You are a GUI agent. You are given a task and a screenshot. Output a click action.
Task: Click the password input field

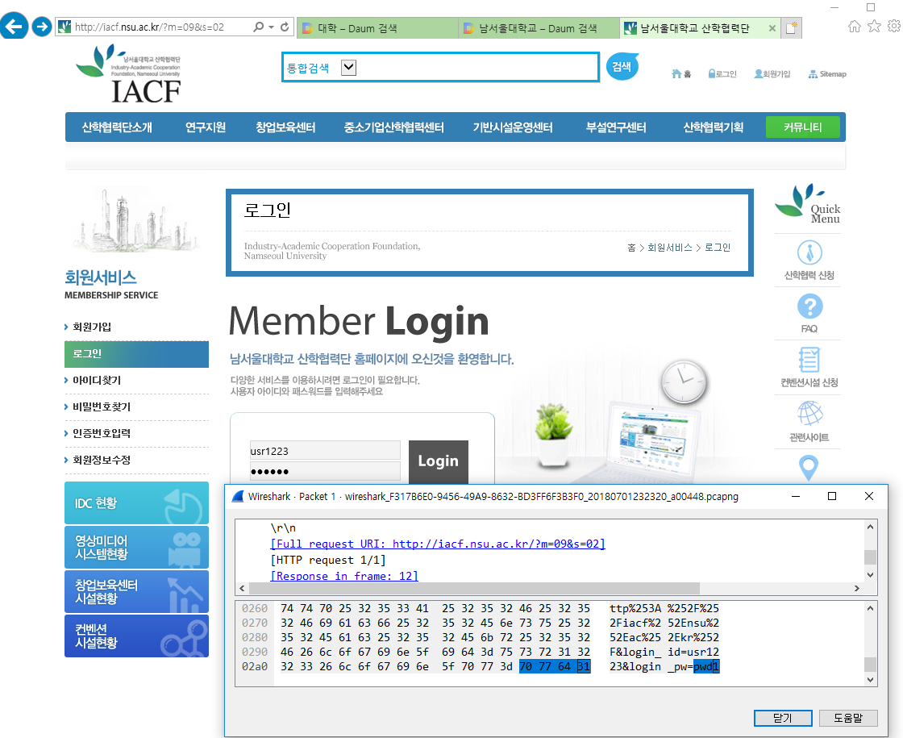coord(325,471)
